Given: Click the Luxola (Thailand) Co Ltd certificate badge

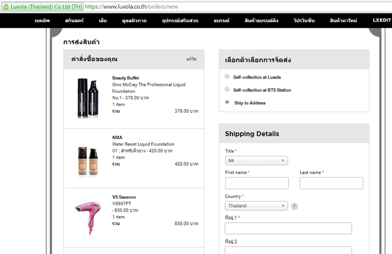Looking at the screenshot, I should coord(43,7).
